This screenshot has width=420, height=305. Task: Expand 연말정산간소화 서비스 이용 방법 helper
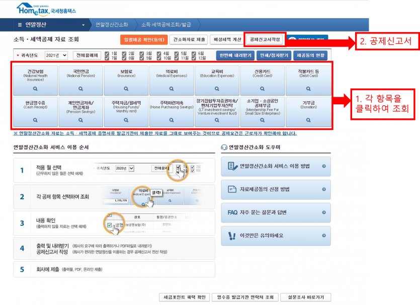276,166
